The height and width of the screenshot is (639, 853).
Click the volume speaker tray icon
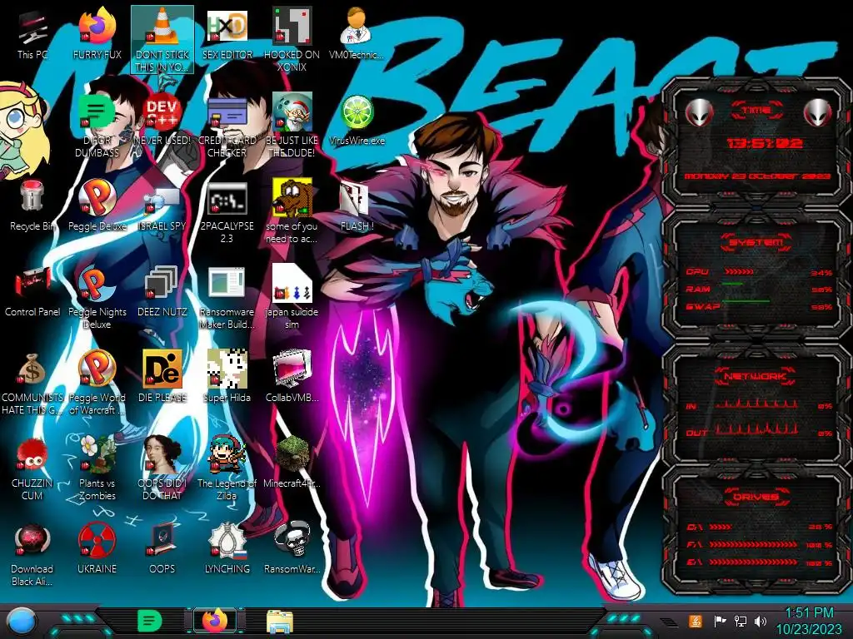point(761,621)
